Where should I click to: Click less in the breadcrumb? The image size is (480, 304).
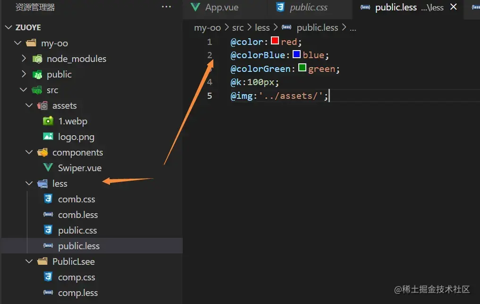(262, 27)
